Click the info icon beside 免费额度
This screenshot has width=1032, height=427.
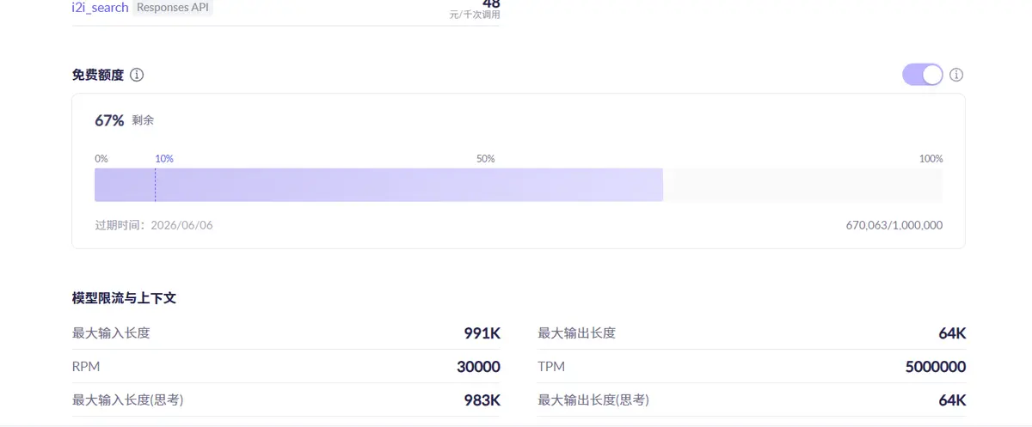click(x=137, y=75)
